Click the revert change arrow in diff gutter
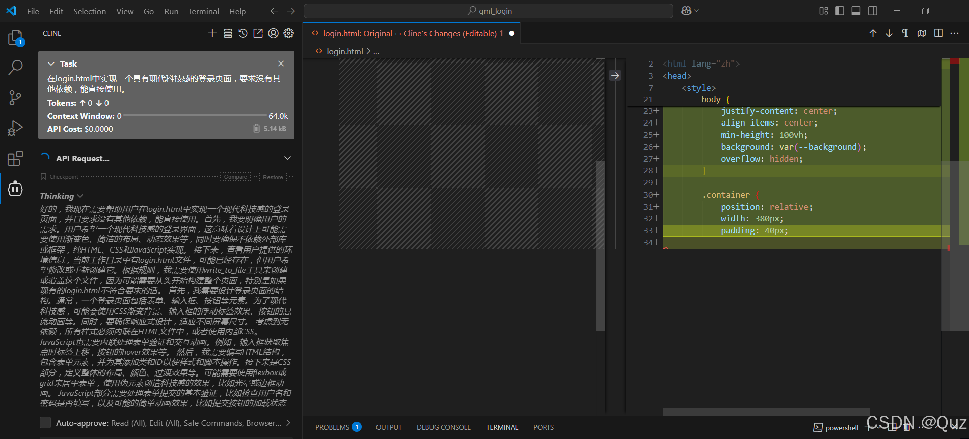The height and width of the screenshot is (439, 969). pos(615,76)
